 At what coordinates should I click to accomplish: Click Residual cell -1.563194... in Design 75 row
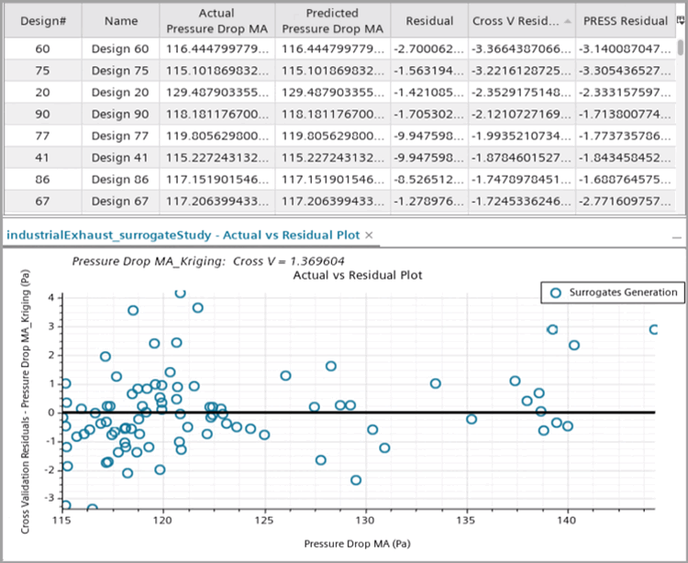pyautogui.click(x=429, y=71)
